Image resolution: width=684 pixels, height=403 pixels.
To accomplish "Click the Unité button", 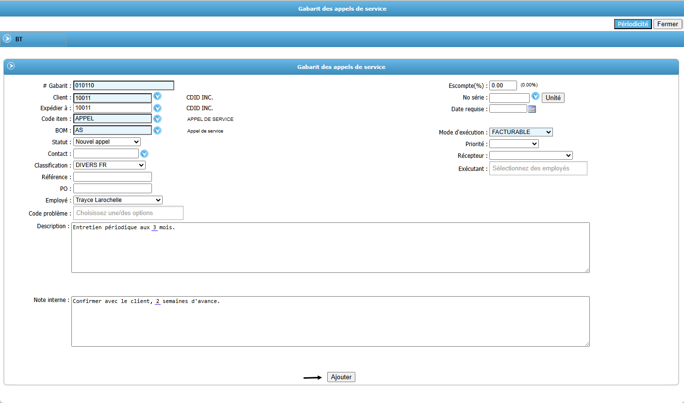I will click(553, 98).
